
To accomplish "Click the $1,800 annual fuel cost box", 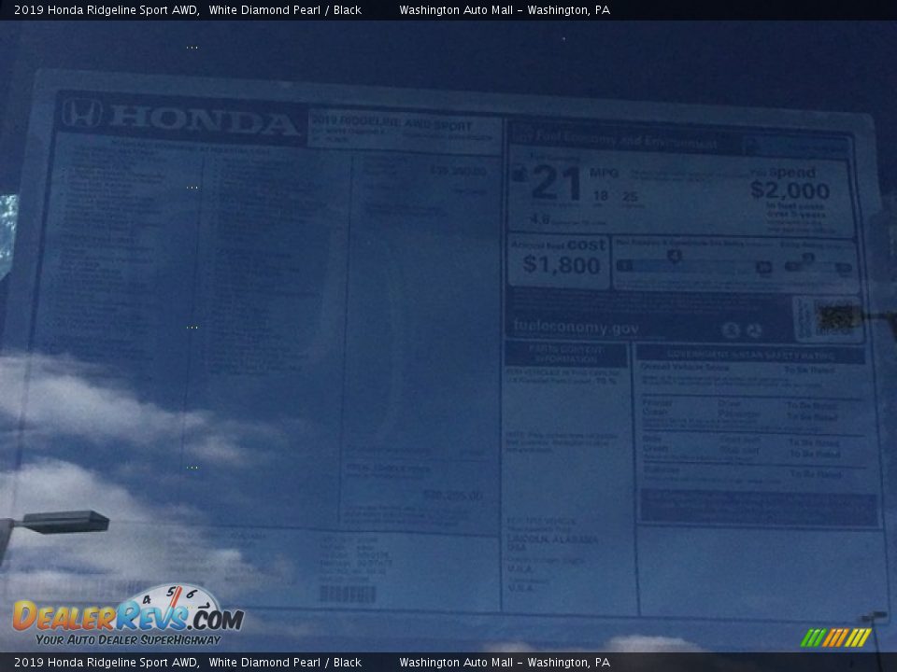I will (x=560, y=259).
